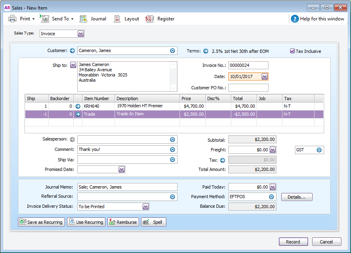Expand the Sales Type dropdown
Viewport: 351px width, 253px height.
pyautogui.click(x=81, y=34)
